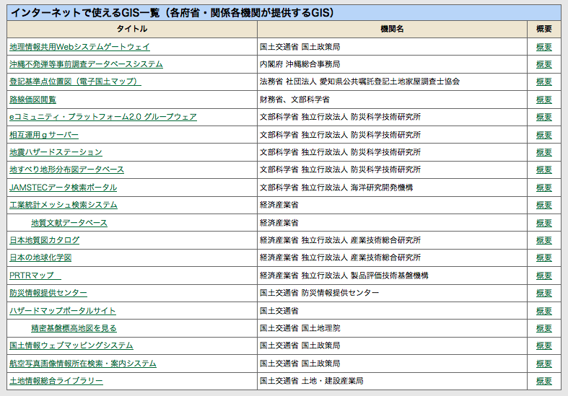Open the 路線価図閲覧 link
The width and height of the screenshot is (568, 396).
pyautogui.click(x=32, y=100)
